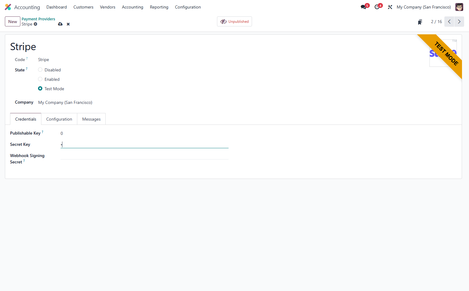
Task: Select the Test Mode radio button
Action: pyautogui.click(x=40, y=88)
